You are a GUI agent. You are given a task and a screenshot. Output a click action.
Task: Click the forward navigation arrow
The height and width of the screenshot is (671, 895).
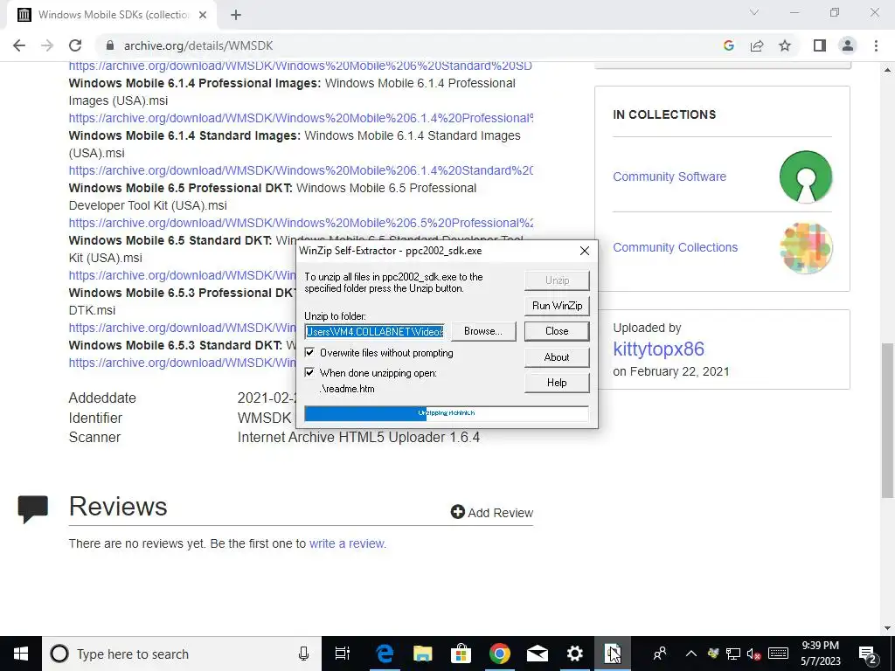pos(47,45)
